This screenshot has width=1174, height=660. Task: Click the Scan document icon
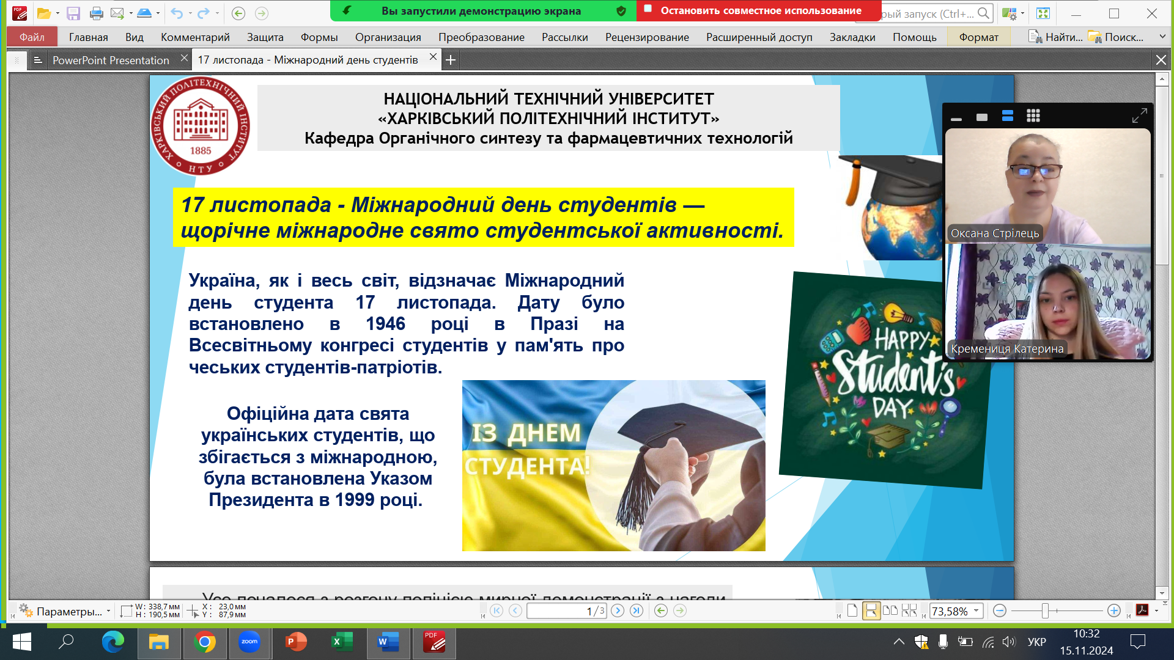144,13
